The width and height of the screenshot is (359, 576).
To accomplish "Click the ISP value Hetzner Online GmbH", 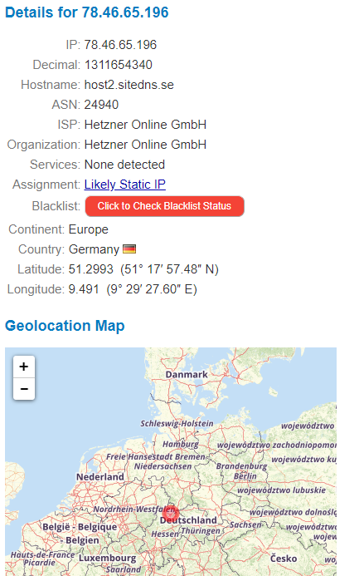I will tap(145, 125).
